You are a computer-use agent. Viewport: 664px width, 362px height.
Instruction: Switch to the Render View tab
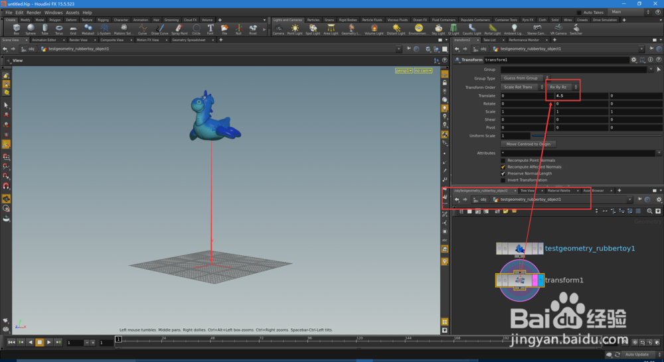coord(78,40)
